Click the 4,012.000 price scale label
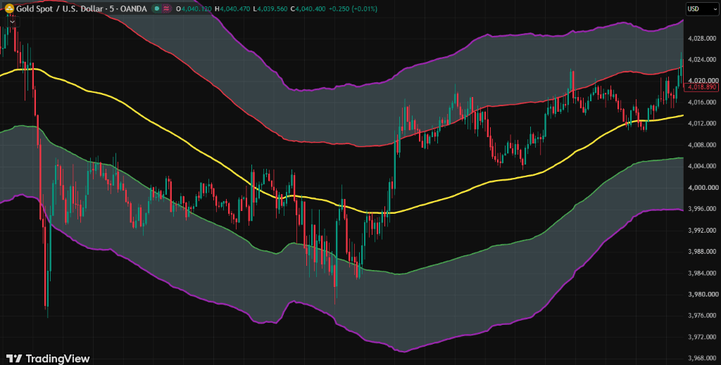 (702, 124)
